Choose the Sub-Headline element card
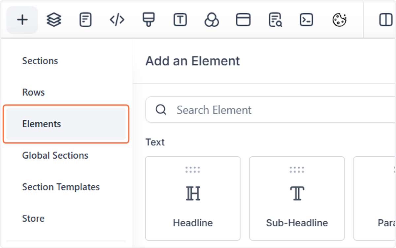 297,198
